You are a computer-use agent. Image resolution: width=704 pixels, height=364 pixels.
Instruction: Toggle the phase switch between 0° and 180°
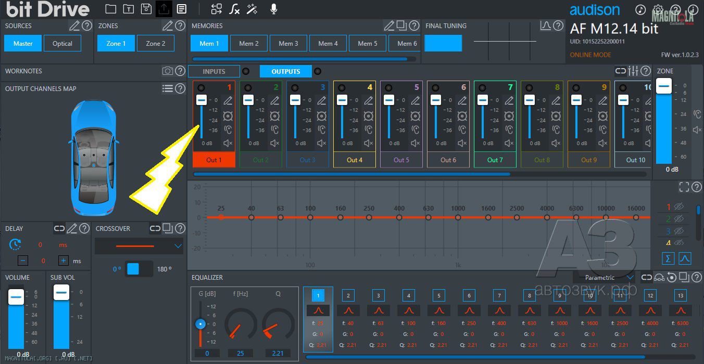coord(139,269)
